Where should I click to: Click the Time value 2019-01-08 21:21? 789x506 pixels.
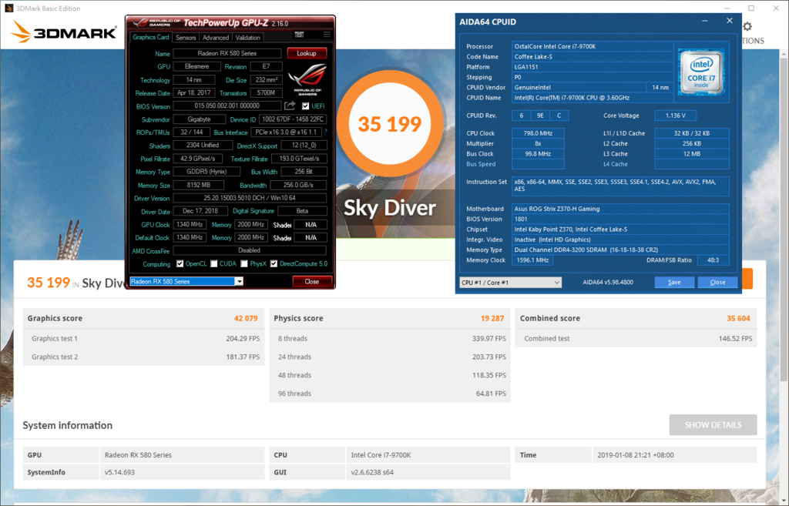636,454
